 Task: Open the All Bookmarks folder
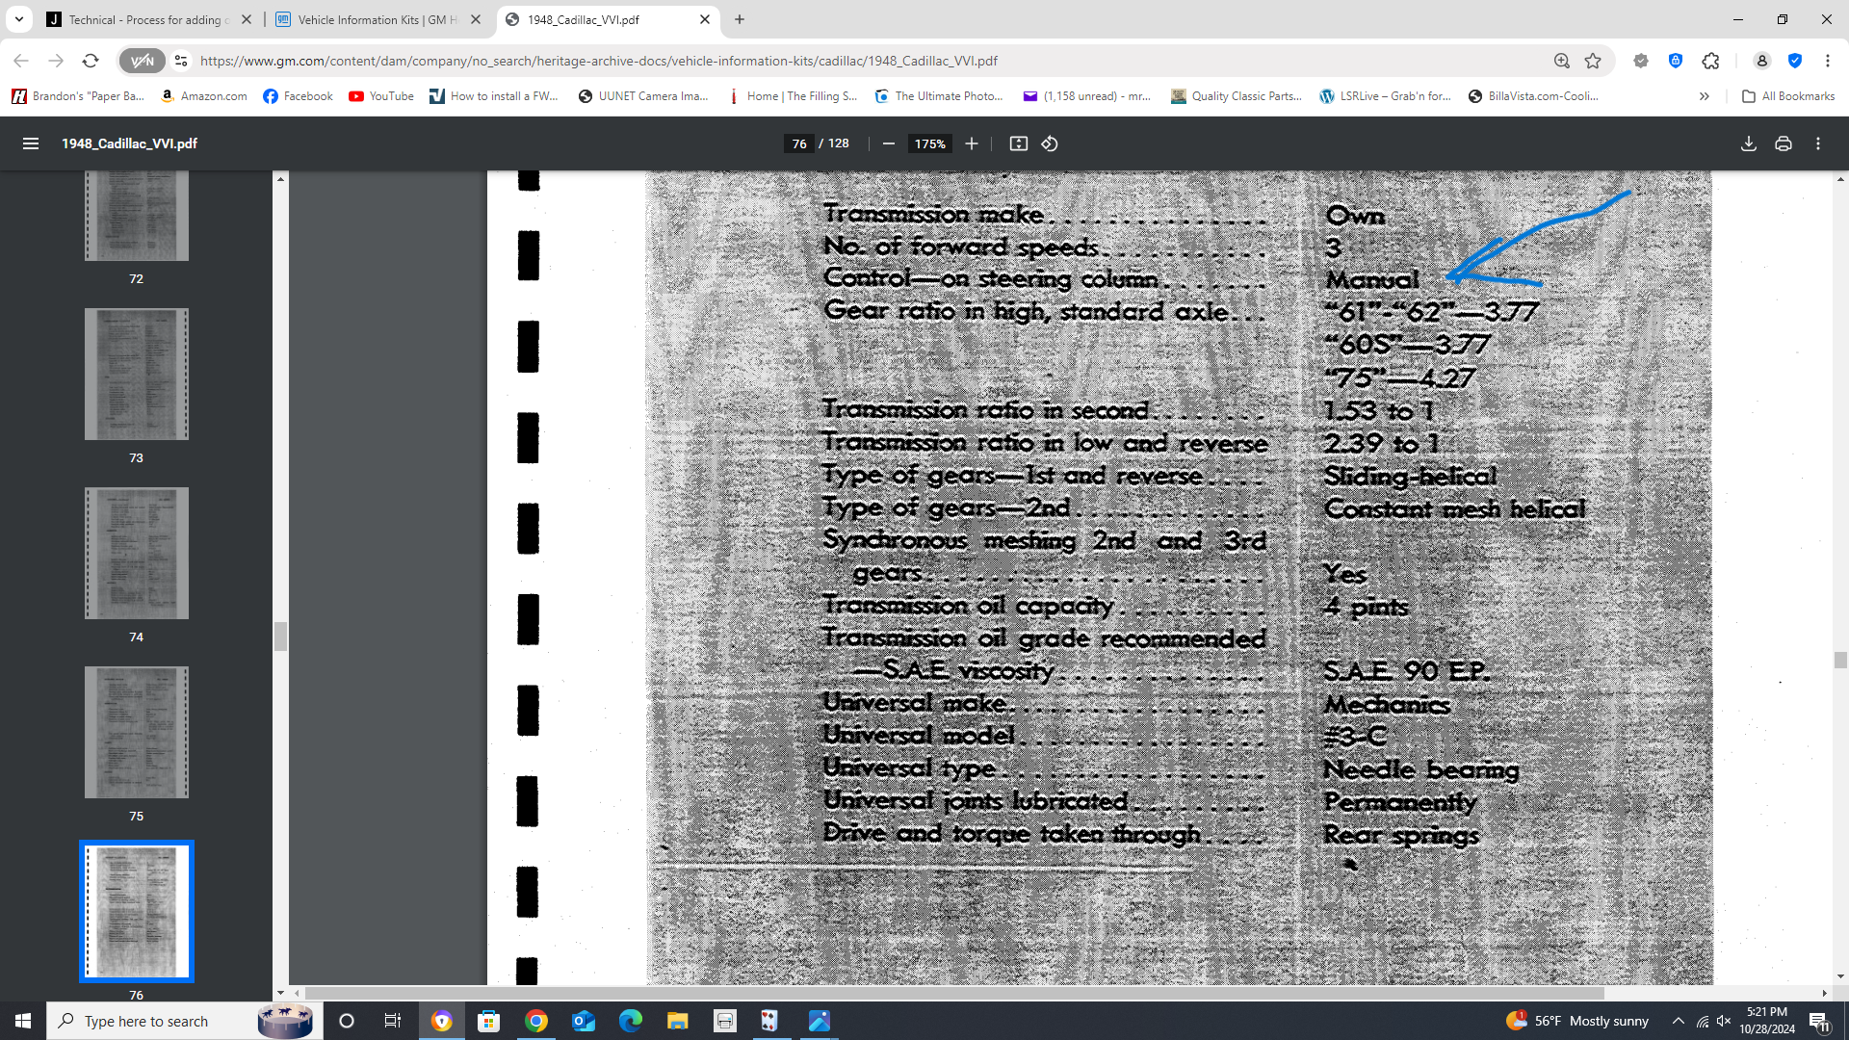[x=1788, y=96]
